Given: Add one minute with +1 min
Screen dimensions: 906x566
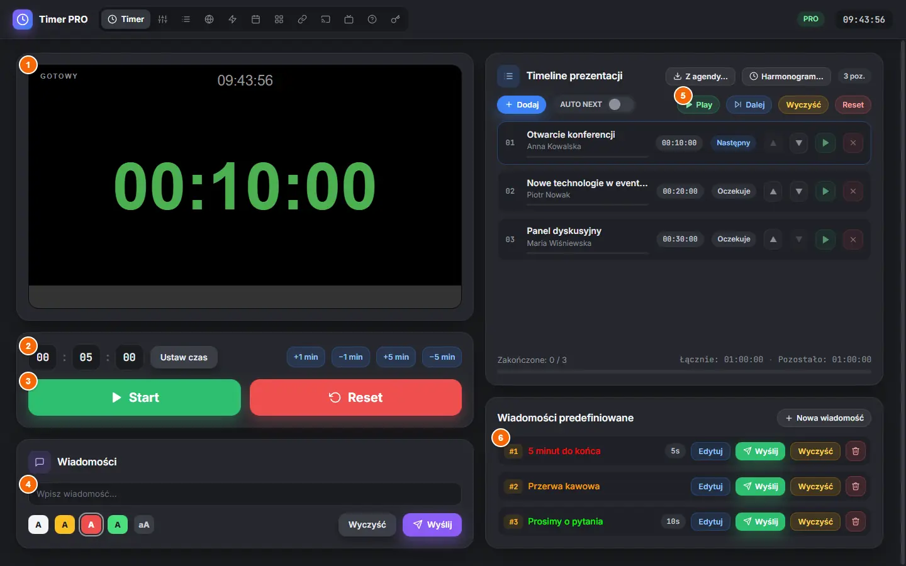Looking at the screenshot, I should point(306,357).
